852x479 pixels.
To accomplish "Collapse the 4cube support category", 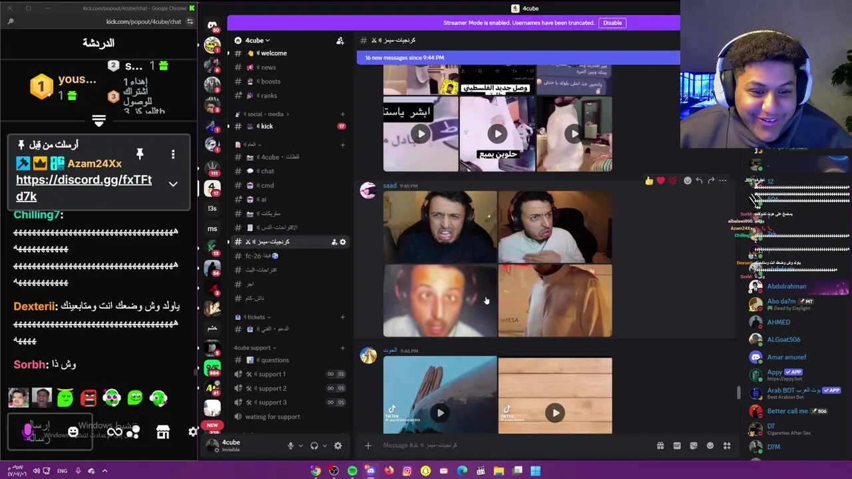I will pyautogui.click(x=254, y=347).
